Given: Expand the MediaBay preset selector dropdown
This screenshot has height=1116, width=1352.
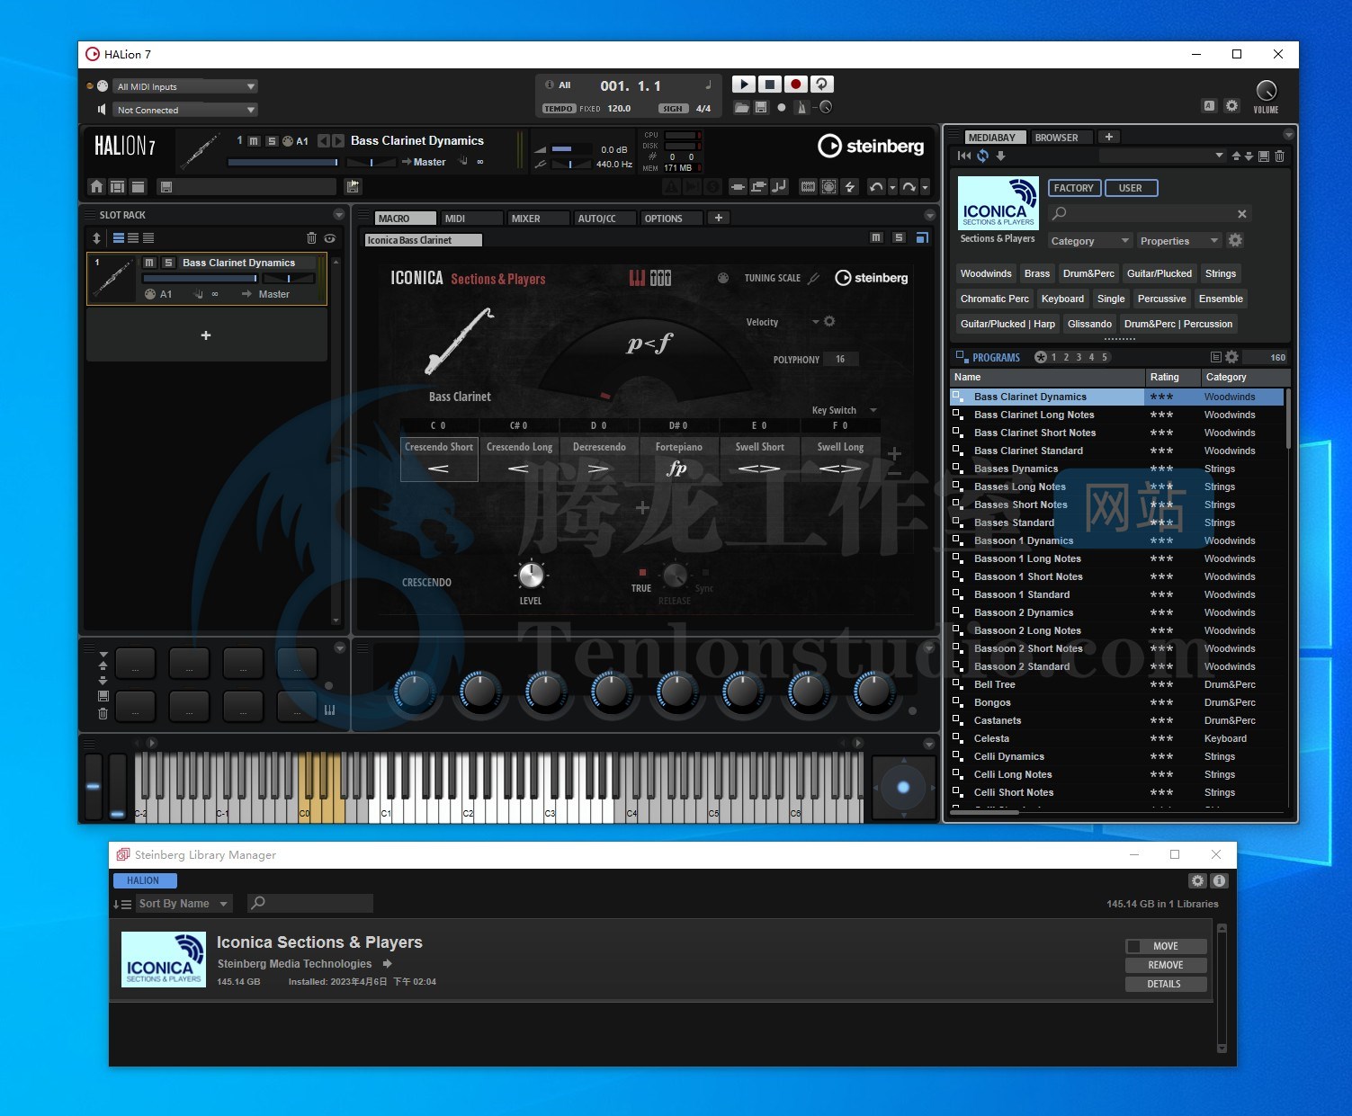Looking at the screenshot, I should click(x=1219, y=156).
